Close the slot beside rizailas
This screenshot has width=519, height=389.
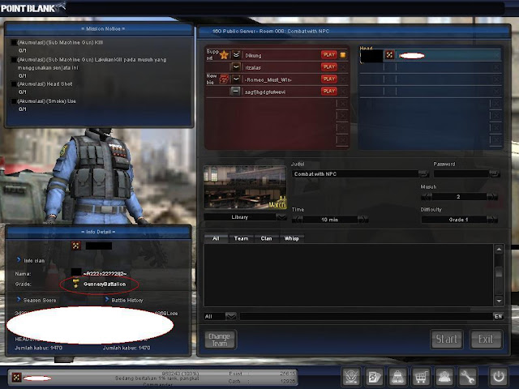[x=343, y=67]
